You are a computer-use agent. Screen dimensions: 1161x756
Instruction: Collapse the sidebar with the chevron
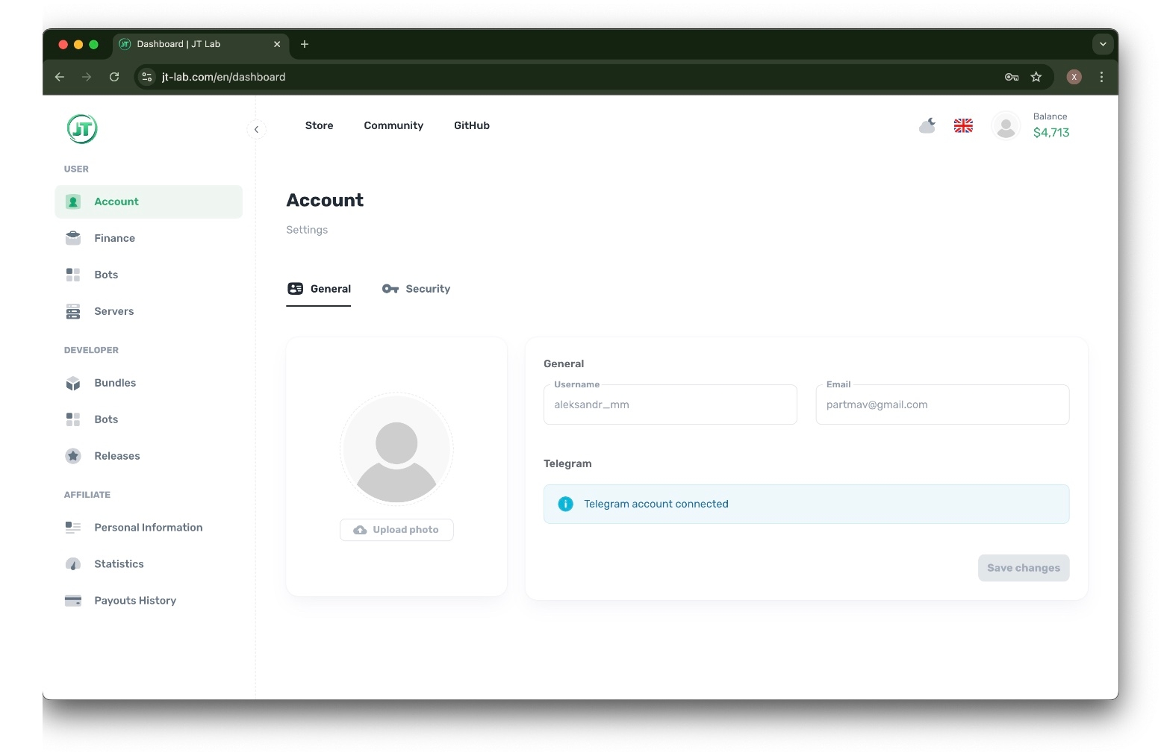point(256,129)
